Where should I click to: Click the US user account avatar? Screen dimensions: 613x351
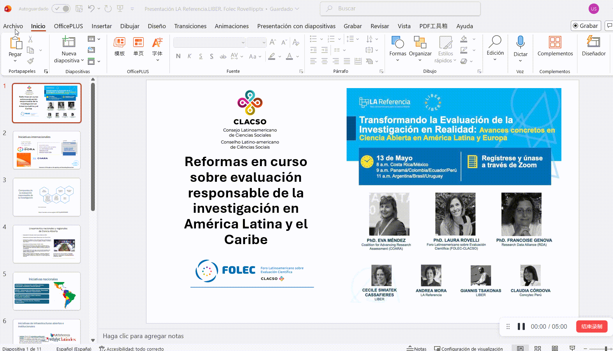tap(593, 9)
